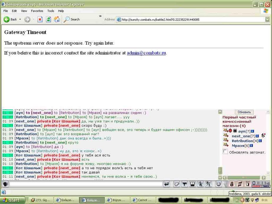Select user next_one[7] in room list
Image resolution: width=272 pixels, height=204 pixels.
coord(244,136)
